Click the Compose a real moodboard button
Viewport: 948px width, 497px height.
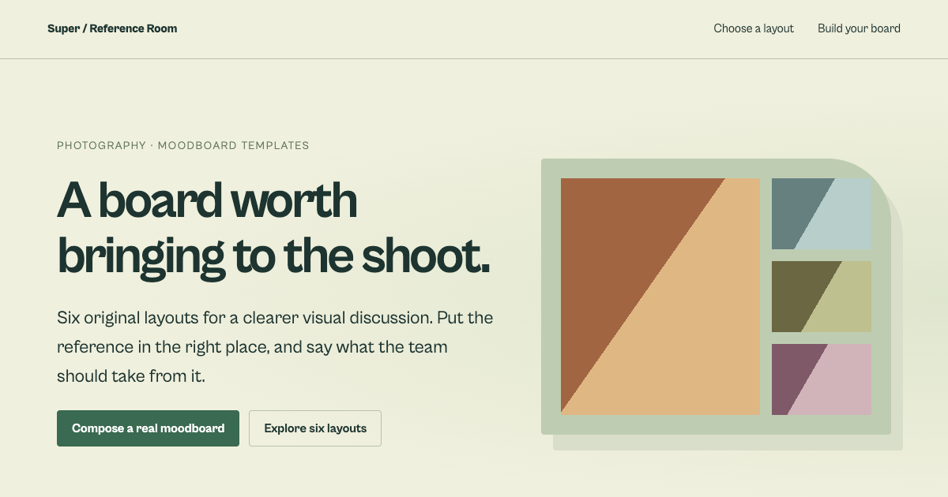coord(148,428)
